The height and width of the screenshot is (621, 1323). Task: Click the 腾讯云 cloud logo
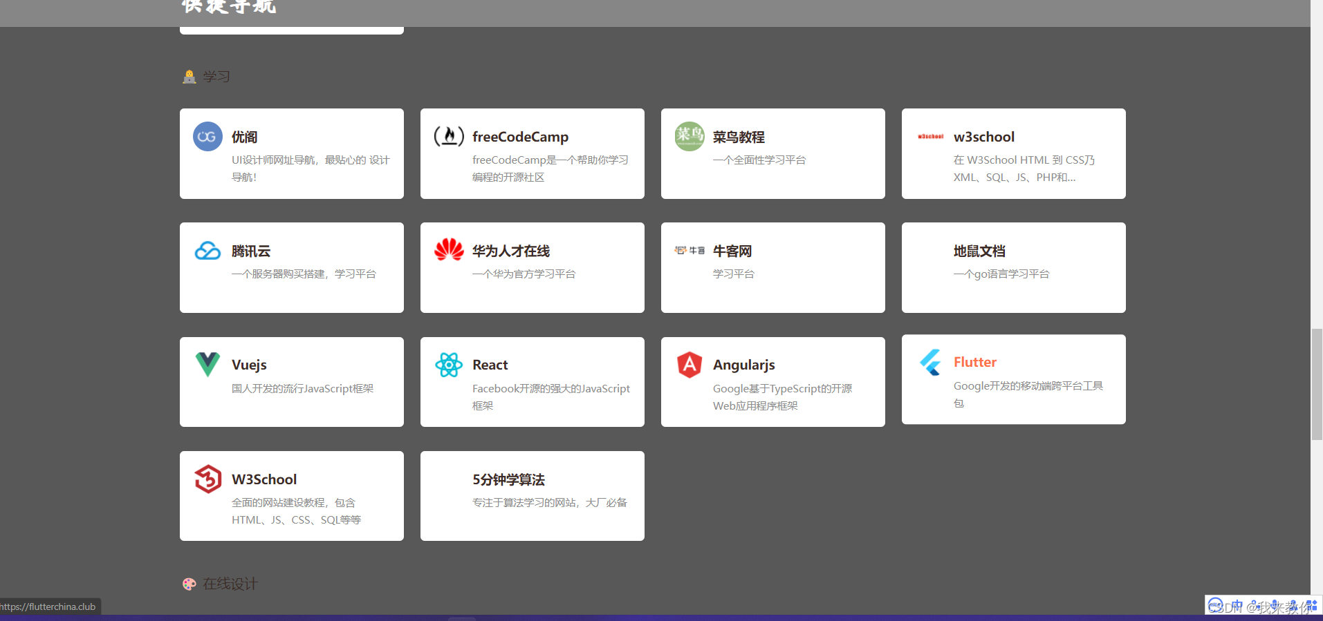[x=207, y=251]
